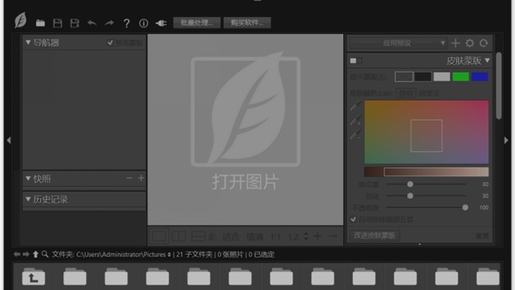Show the info about dialog icon
This screenshot has height=290, width=515.
143,23
